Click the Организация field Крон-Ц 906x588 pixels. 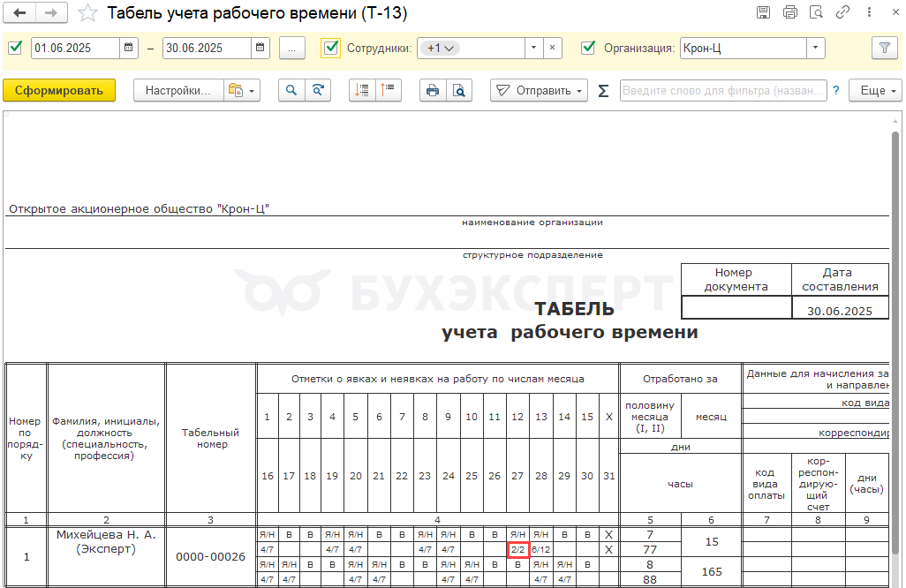743,48
